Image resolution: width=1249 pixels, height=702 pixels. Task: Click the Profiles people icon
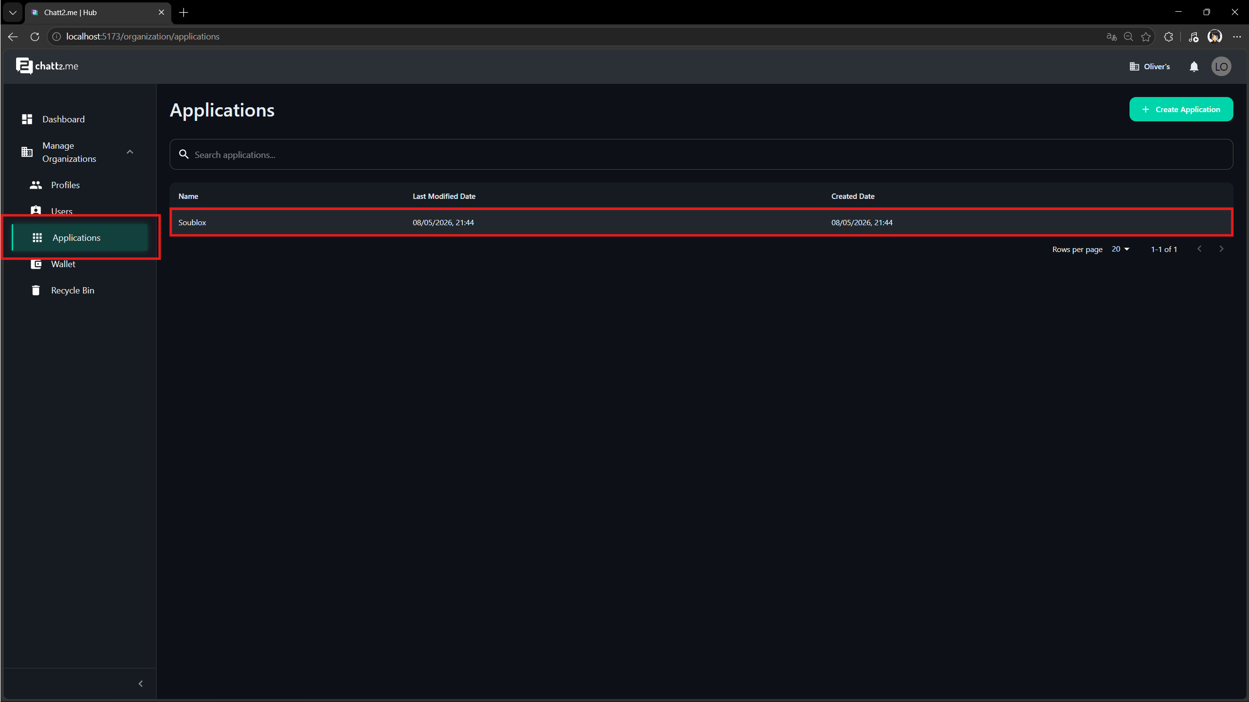pos(36,185)
